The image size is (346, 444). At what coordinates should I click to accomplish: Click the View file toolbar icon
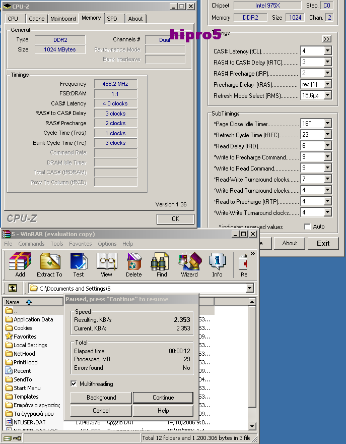107,261
